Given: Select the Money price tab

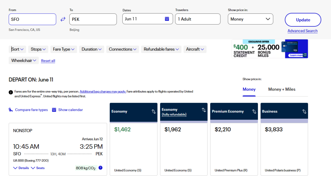Looking at the screenshot, I should [x=249, y=89].
